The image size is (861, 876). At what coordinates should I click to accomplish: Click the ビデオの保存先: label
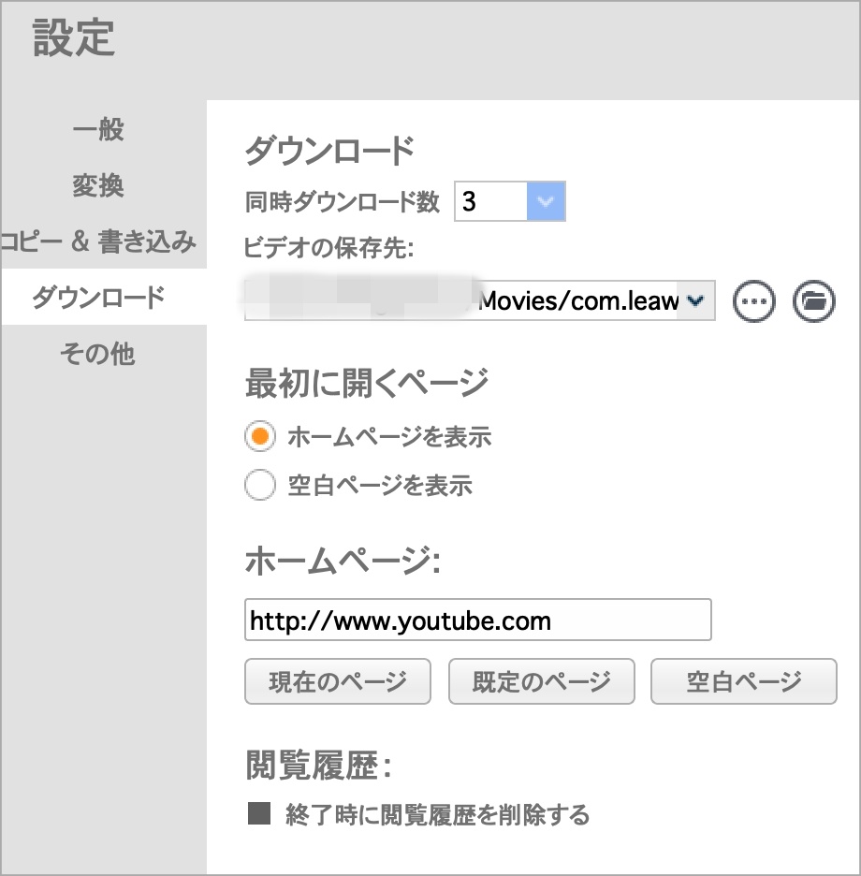tap(328, 247)
